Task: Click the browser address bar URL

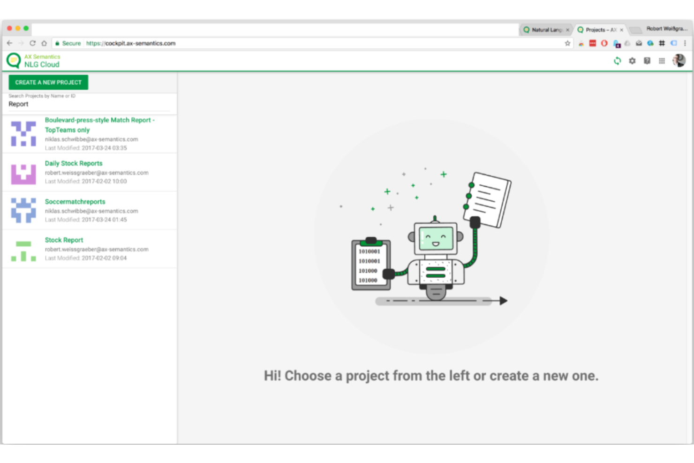Action: click(131, 43)
